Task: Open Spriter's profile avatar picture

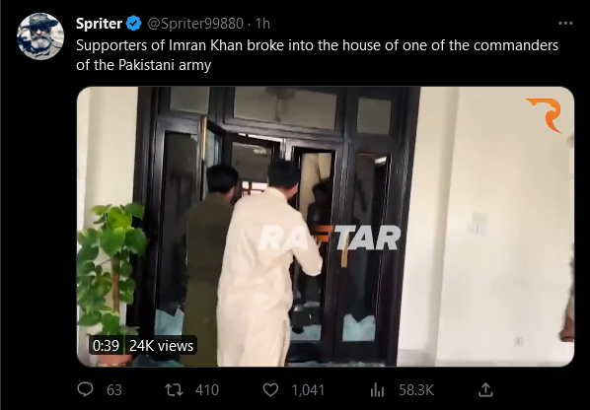Action: 40,36
